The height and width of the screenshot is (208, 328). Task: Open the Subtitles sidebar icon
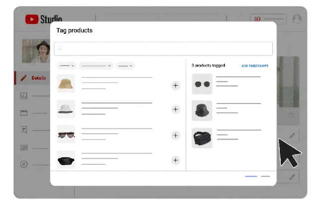tap(23, 147)
